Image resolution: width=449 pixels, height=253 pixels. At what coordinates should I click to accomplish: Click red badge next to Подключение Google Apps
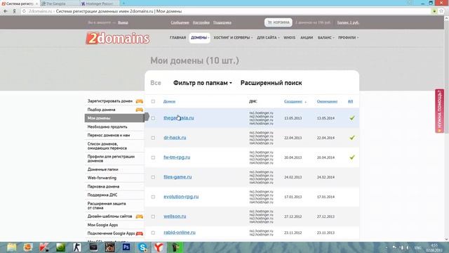tap(140, 233)
